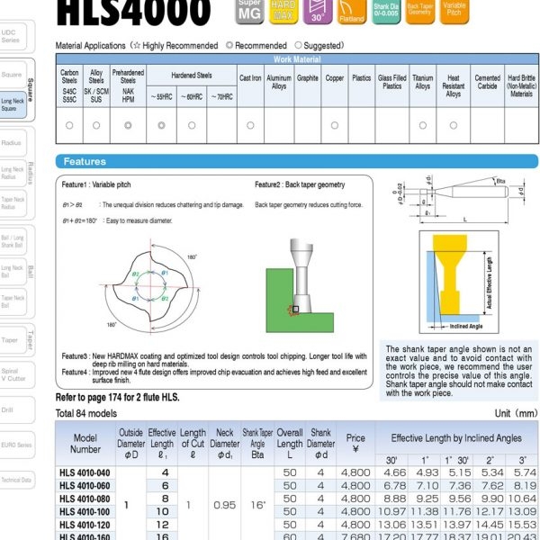Click the Titanium Alloys suggestion circle
Screen dimensions: 540x540
click(423, 125)
